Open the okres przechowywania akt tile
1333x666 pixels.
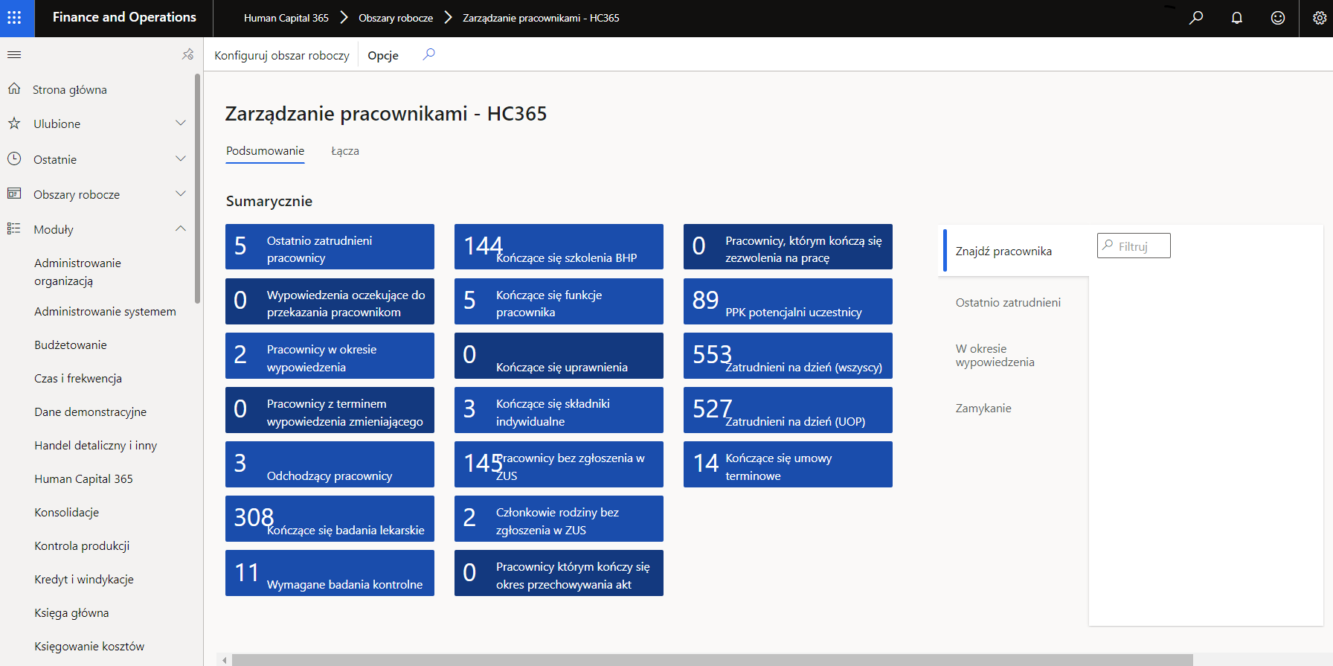[x=559, y=573]
